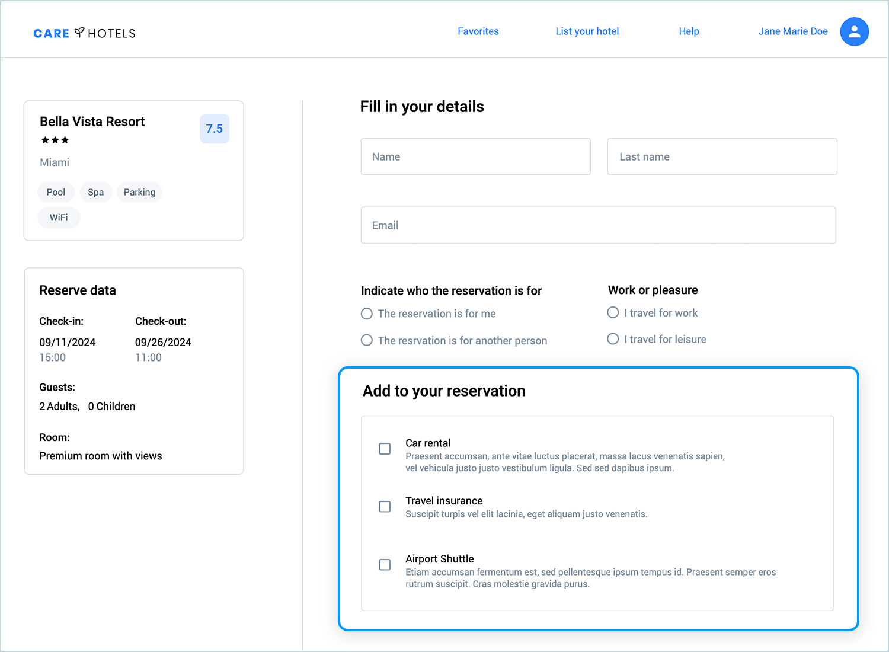889x652 pixels.
Task: Click the Parking amenity tag
Action: (x=140, y=192)
